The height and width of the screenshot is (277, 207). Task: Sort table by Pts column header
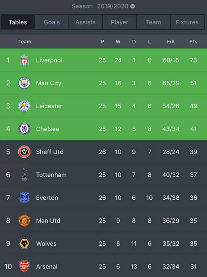coord(193,42)
